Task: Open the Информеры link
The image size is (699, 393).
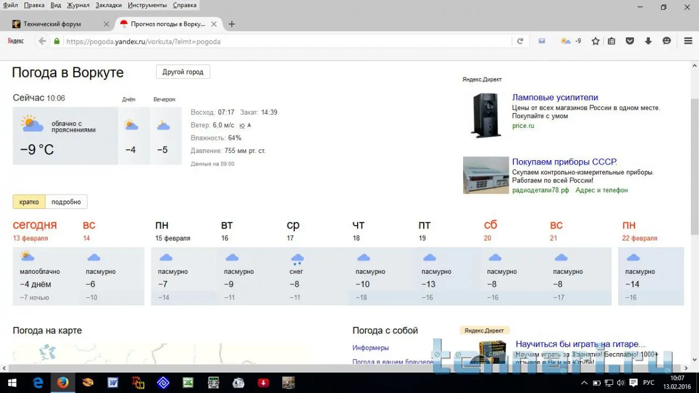Action: coord(371,348)
